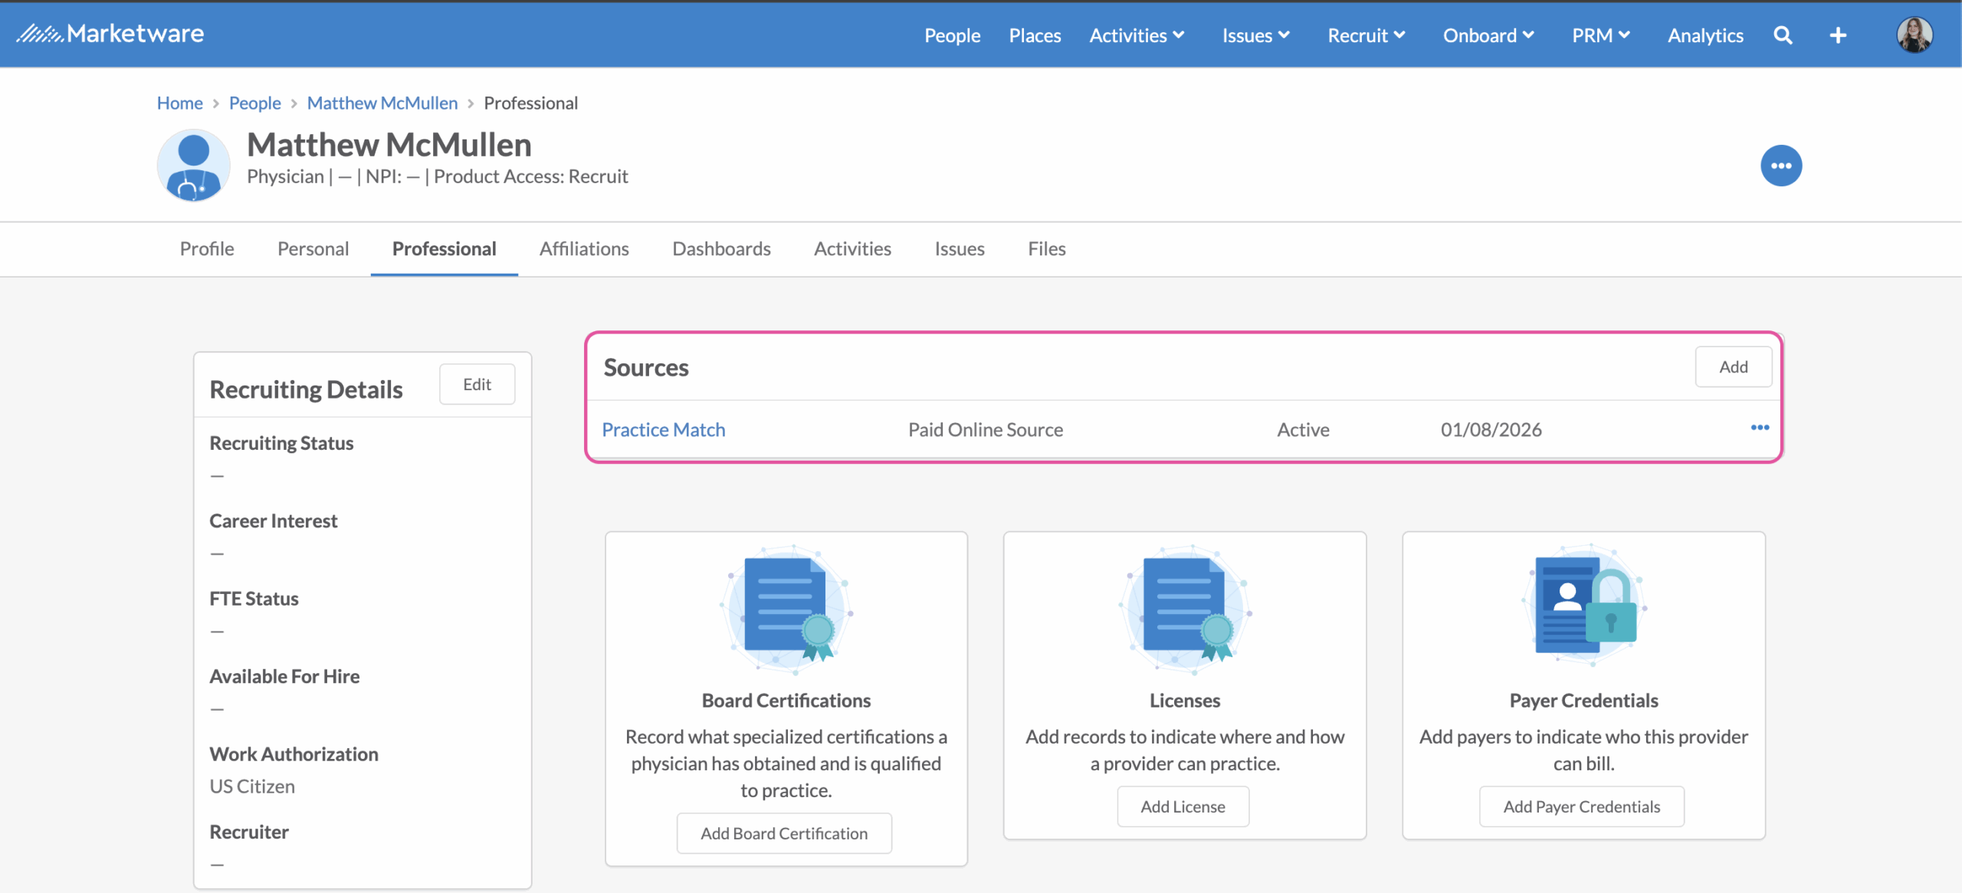
Task: Click Add Board Certification button
Action: [x=784, y=833]
